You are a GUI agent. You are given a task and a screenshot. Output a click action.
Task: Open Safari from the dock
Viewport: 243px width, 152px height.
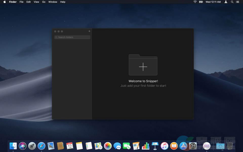(x=42, y=146)
